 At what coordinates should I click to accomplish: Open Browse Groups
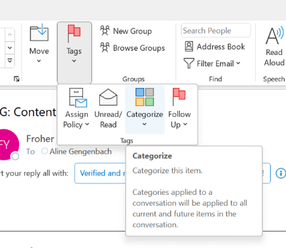click(132, 48)
